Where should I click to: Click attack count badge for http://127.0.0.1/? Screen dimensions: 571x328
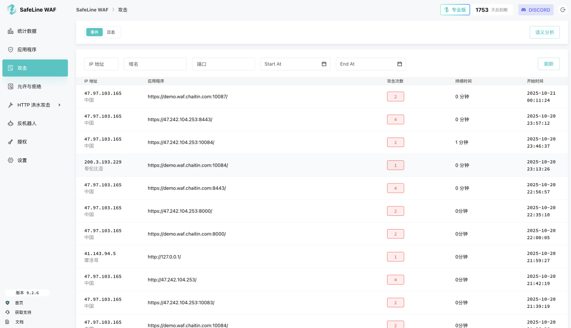(395, 257)
